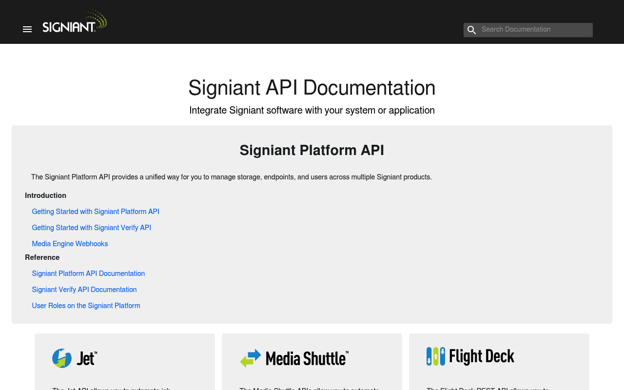Click the Platform API description paragraph
The width and height of the screenshot is (624, 390).
pos(232,177)
